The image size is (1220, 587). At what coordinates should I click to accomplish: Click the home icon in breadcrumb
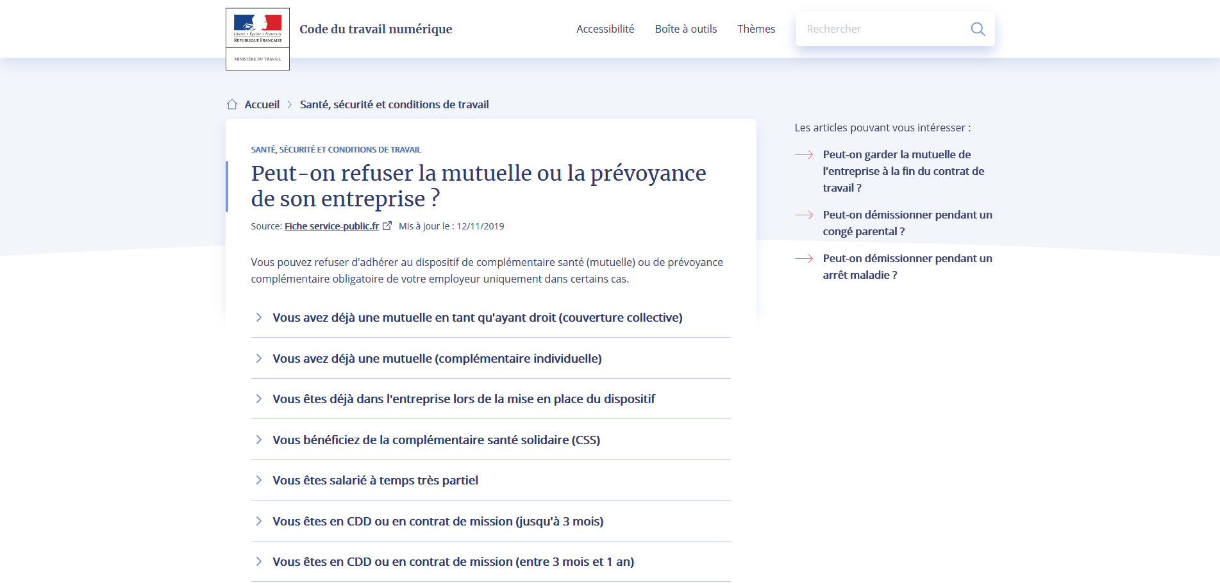click(232, 104)
